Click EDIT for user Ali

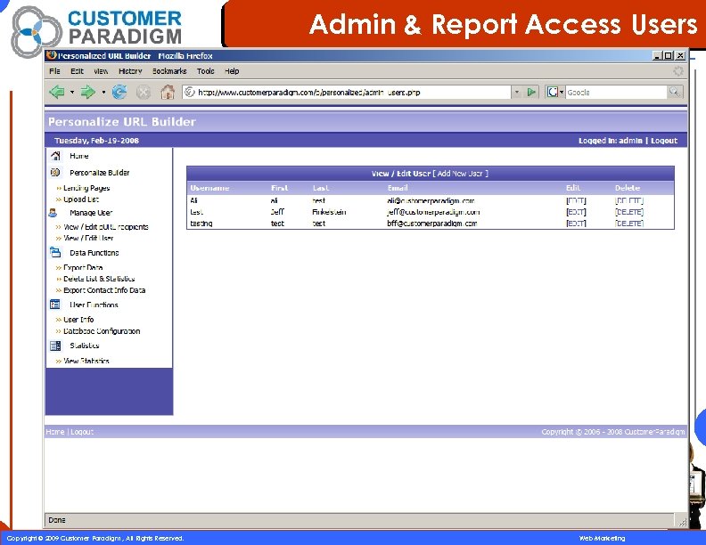coord(576,200)
